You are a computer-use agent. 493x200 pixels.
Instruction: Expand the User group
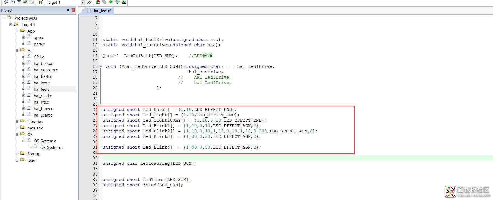tap(17, 160)
